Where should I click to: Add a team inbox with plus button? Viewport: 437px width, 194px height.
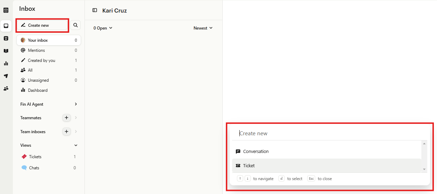pos(66,132)
